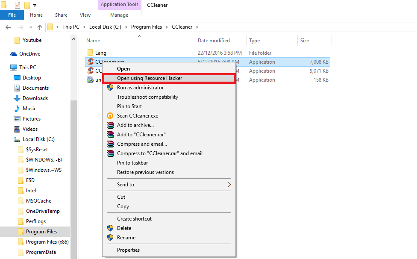Click the Application Tools contextual tab

119,5
